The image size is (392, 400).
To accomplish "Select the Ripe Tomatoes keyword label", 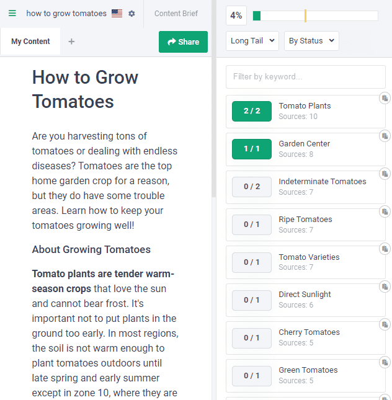I will [305, 219].
